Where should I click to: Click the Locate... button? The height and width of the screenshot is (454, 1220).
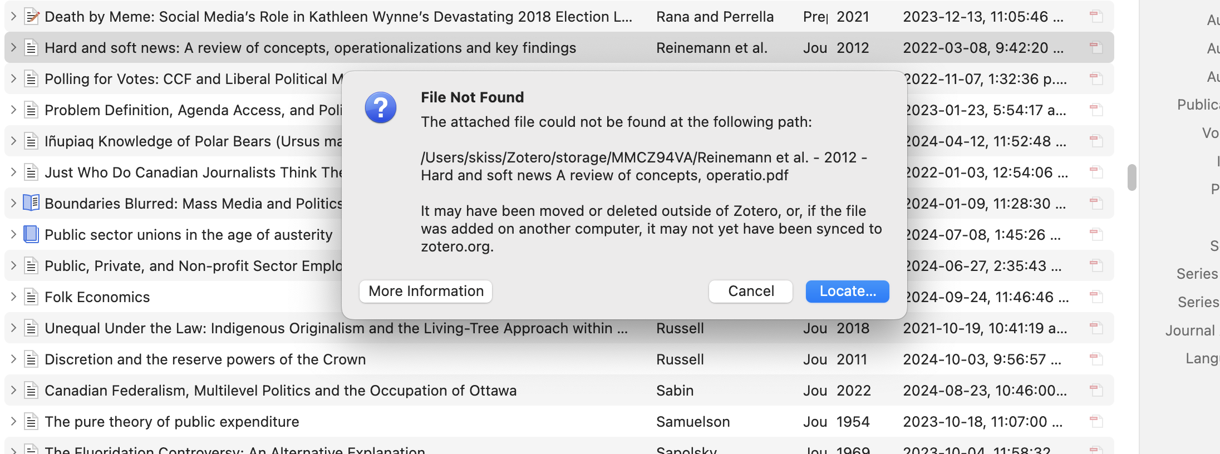point(848,292)
